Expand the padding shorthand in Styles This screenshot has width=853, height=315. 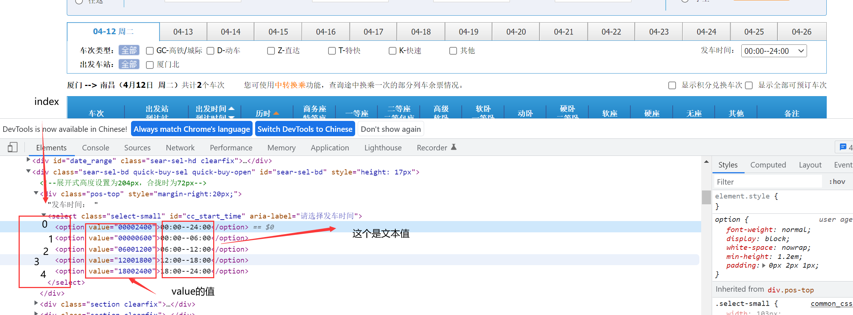click(x=764, y=265)
